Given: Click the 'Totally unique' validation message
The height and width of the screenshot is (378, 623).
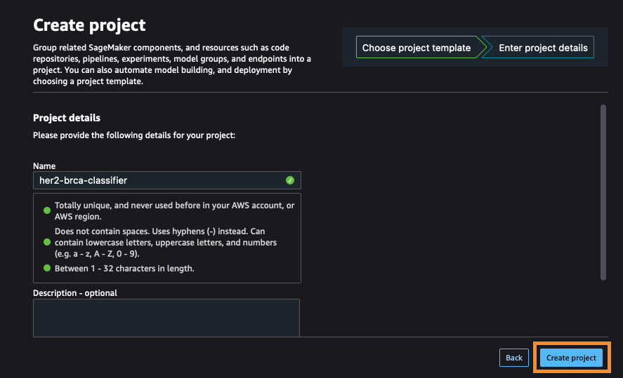Looking at the screenshot, I should 174,211.
